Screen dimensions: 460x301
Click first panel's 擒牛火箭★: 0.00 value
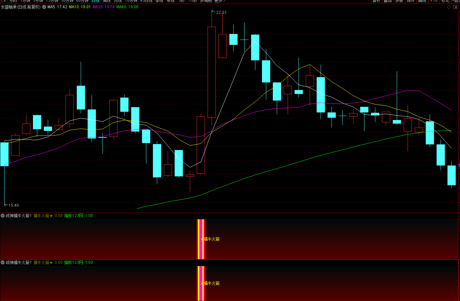click(48, 216)
